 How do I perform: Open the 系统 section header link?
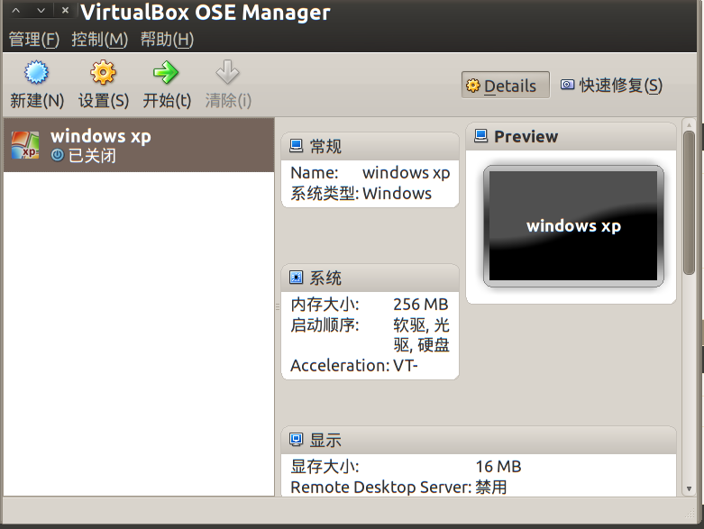tap(325, 278)
